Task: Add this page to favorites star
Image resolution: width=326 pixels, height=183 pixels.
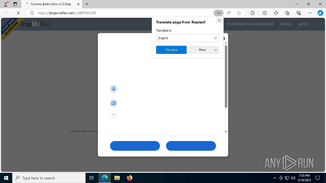Action: click(x=239, y=13)
